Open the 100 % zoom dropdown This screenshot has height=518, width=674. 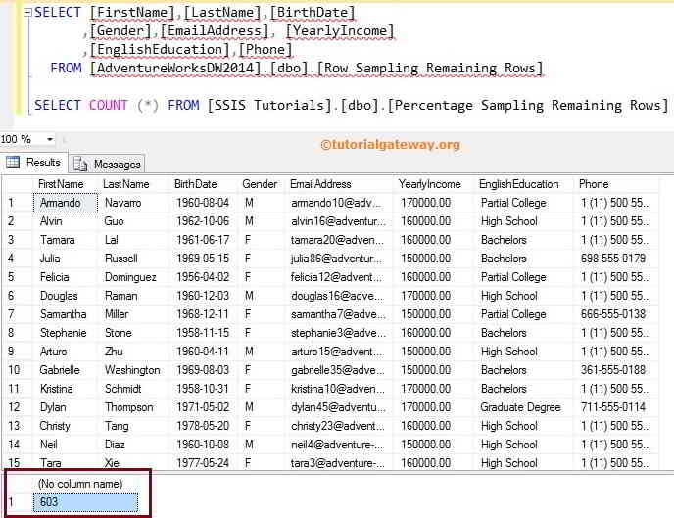click(50, 139)
